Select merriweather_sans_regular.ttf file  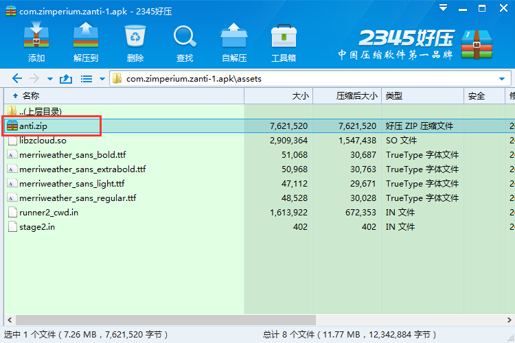[260, 198]
